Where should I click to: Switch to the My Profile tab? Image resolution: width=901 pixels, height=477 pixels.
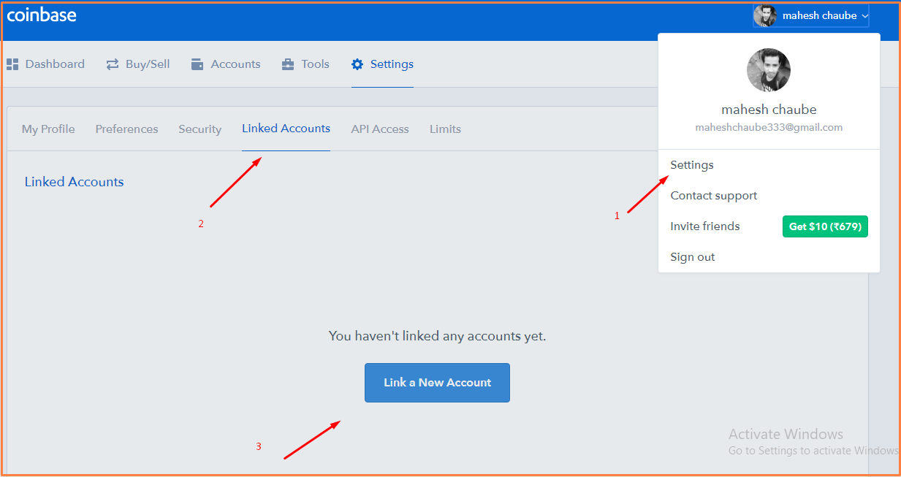click(x=48, y=129)
